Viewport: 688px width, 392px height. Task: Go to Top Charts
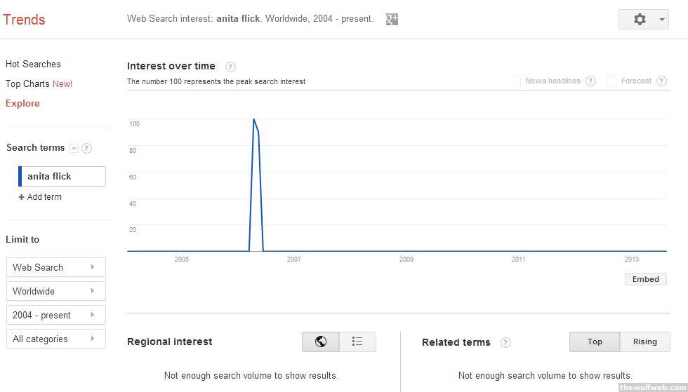28,83
